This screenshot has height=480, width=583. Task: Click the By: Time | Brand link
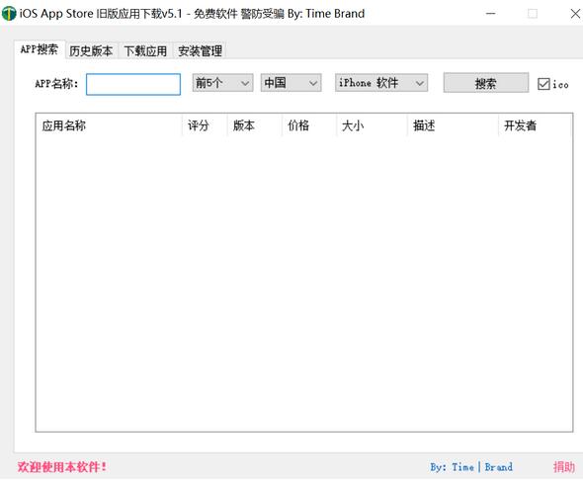[471, 466]
